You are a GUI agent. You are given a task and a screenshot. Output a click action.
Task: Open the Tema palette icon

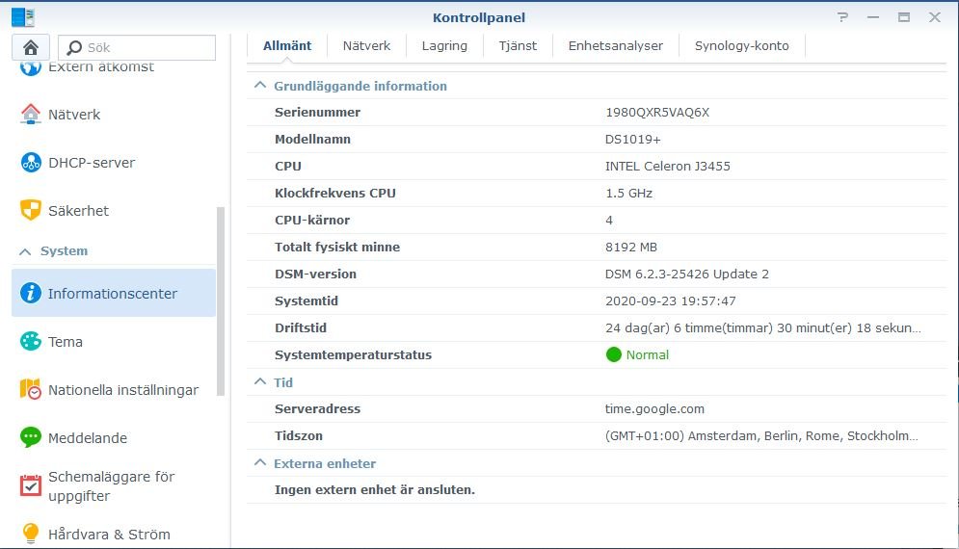(31, 342)
